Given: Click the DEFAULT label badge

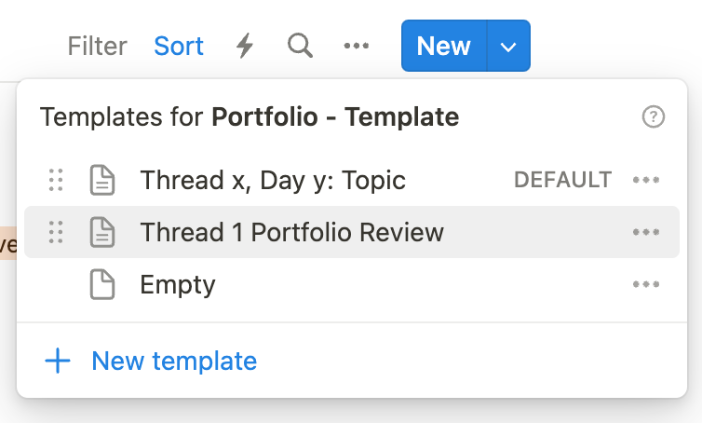Looking at the screenshot, I should point(562,180).
